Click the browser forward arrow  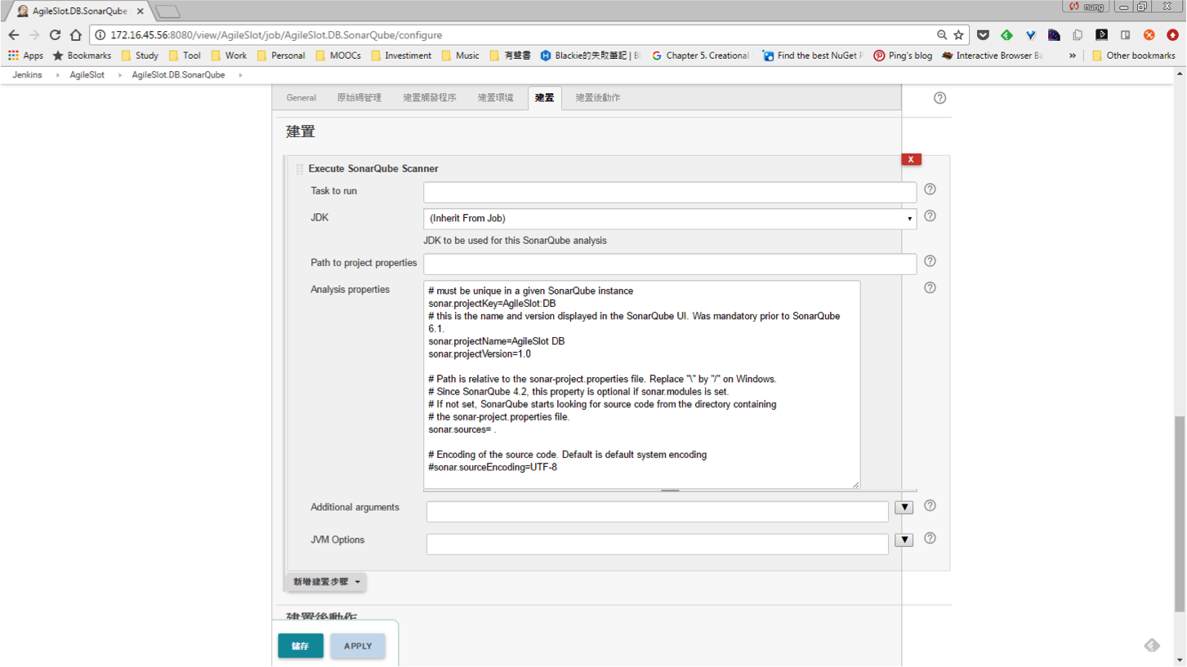pos(33,35)
